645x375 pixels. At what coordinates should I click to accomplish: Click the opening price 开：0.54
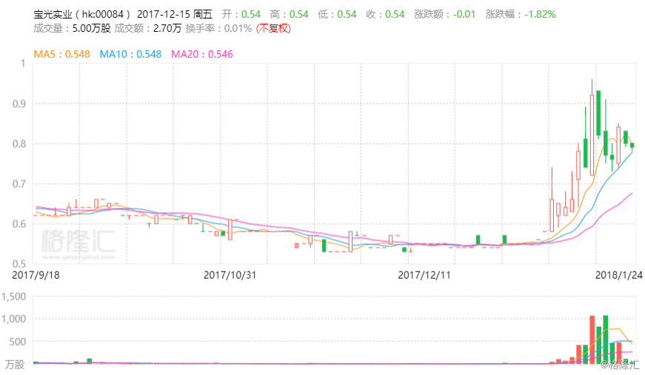click(241, 14)
